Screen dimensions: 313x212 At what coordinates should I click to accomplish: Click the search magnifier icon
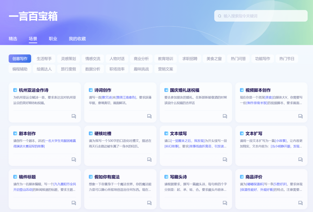pos(220,16)
